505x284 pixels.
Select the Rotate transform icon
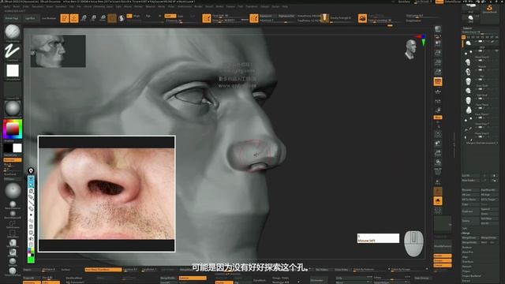tap(103, 18)
